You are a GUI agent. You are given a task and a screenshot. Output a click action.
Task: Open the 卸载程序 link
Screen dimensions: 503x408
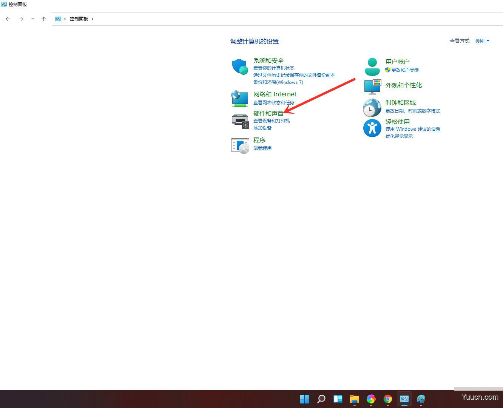coord(262,148)
